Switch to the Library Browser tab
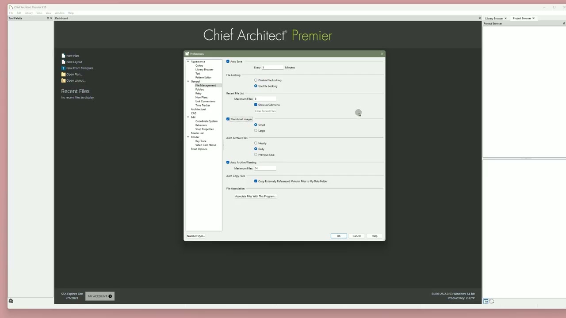Viewport: 566px width, 318px height. click(494, 19)
